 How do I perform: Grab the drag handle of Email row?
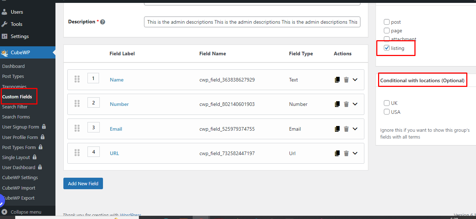[77, 128]
